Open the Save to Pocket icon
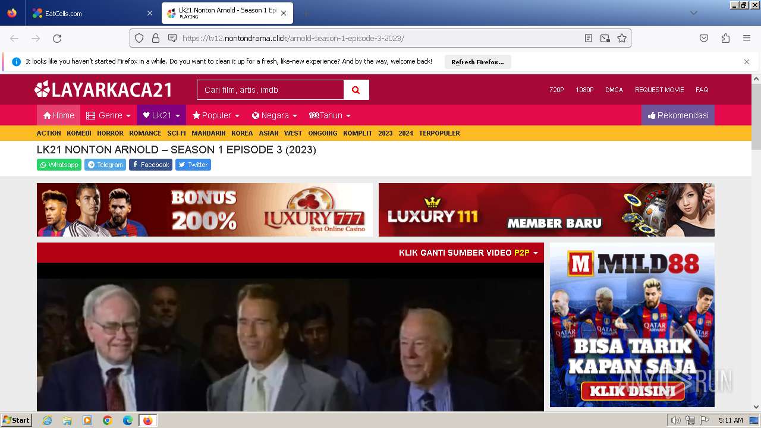Screen dimensions: 761x428 (x=704, y=38)
